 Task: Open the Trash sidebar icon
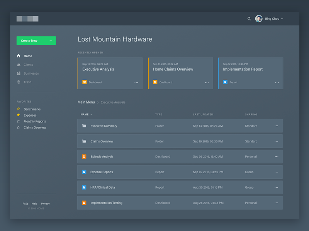click(19, 82)
